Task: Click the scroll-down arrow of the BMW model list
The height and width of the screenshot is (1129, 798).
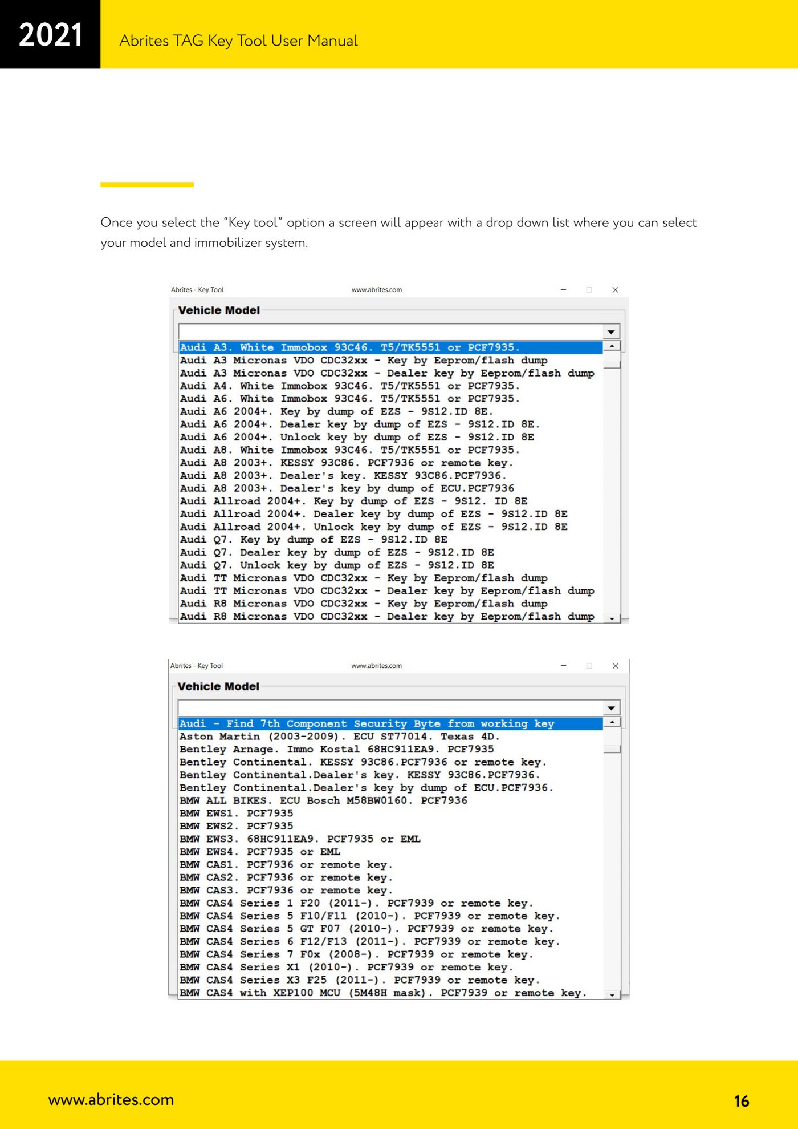Action: [612, 995]
